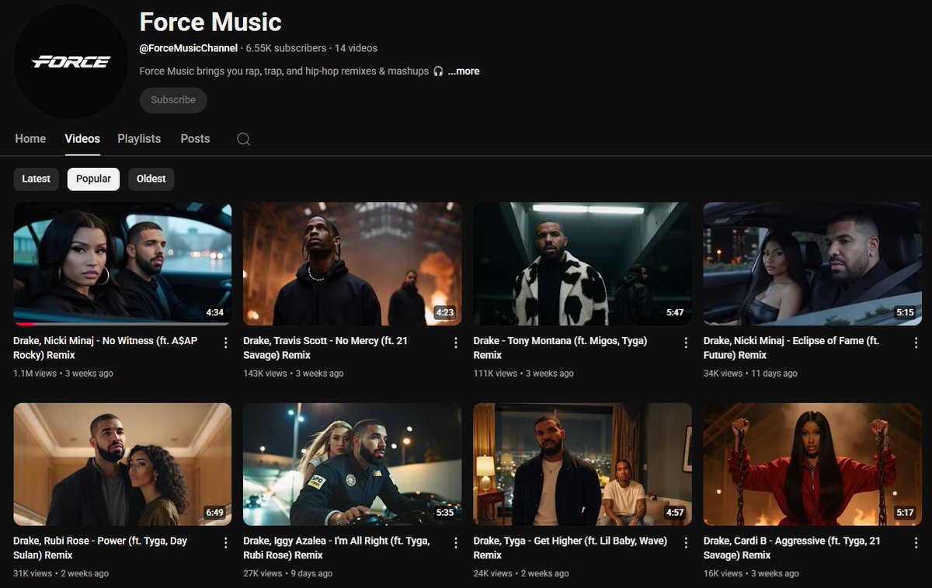Click the 111K views text

496,374
